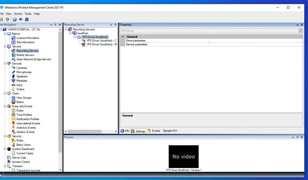Screen dimensions: 308x180
Task: Switch to the Info tab
Action: [x=125, y=131]
